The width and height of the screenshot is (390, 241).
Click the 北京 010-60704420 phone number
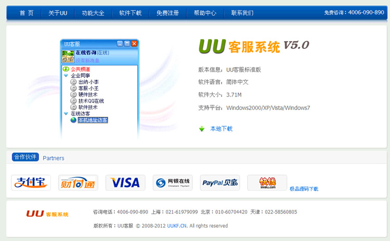[224, 212]
